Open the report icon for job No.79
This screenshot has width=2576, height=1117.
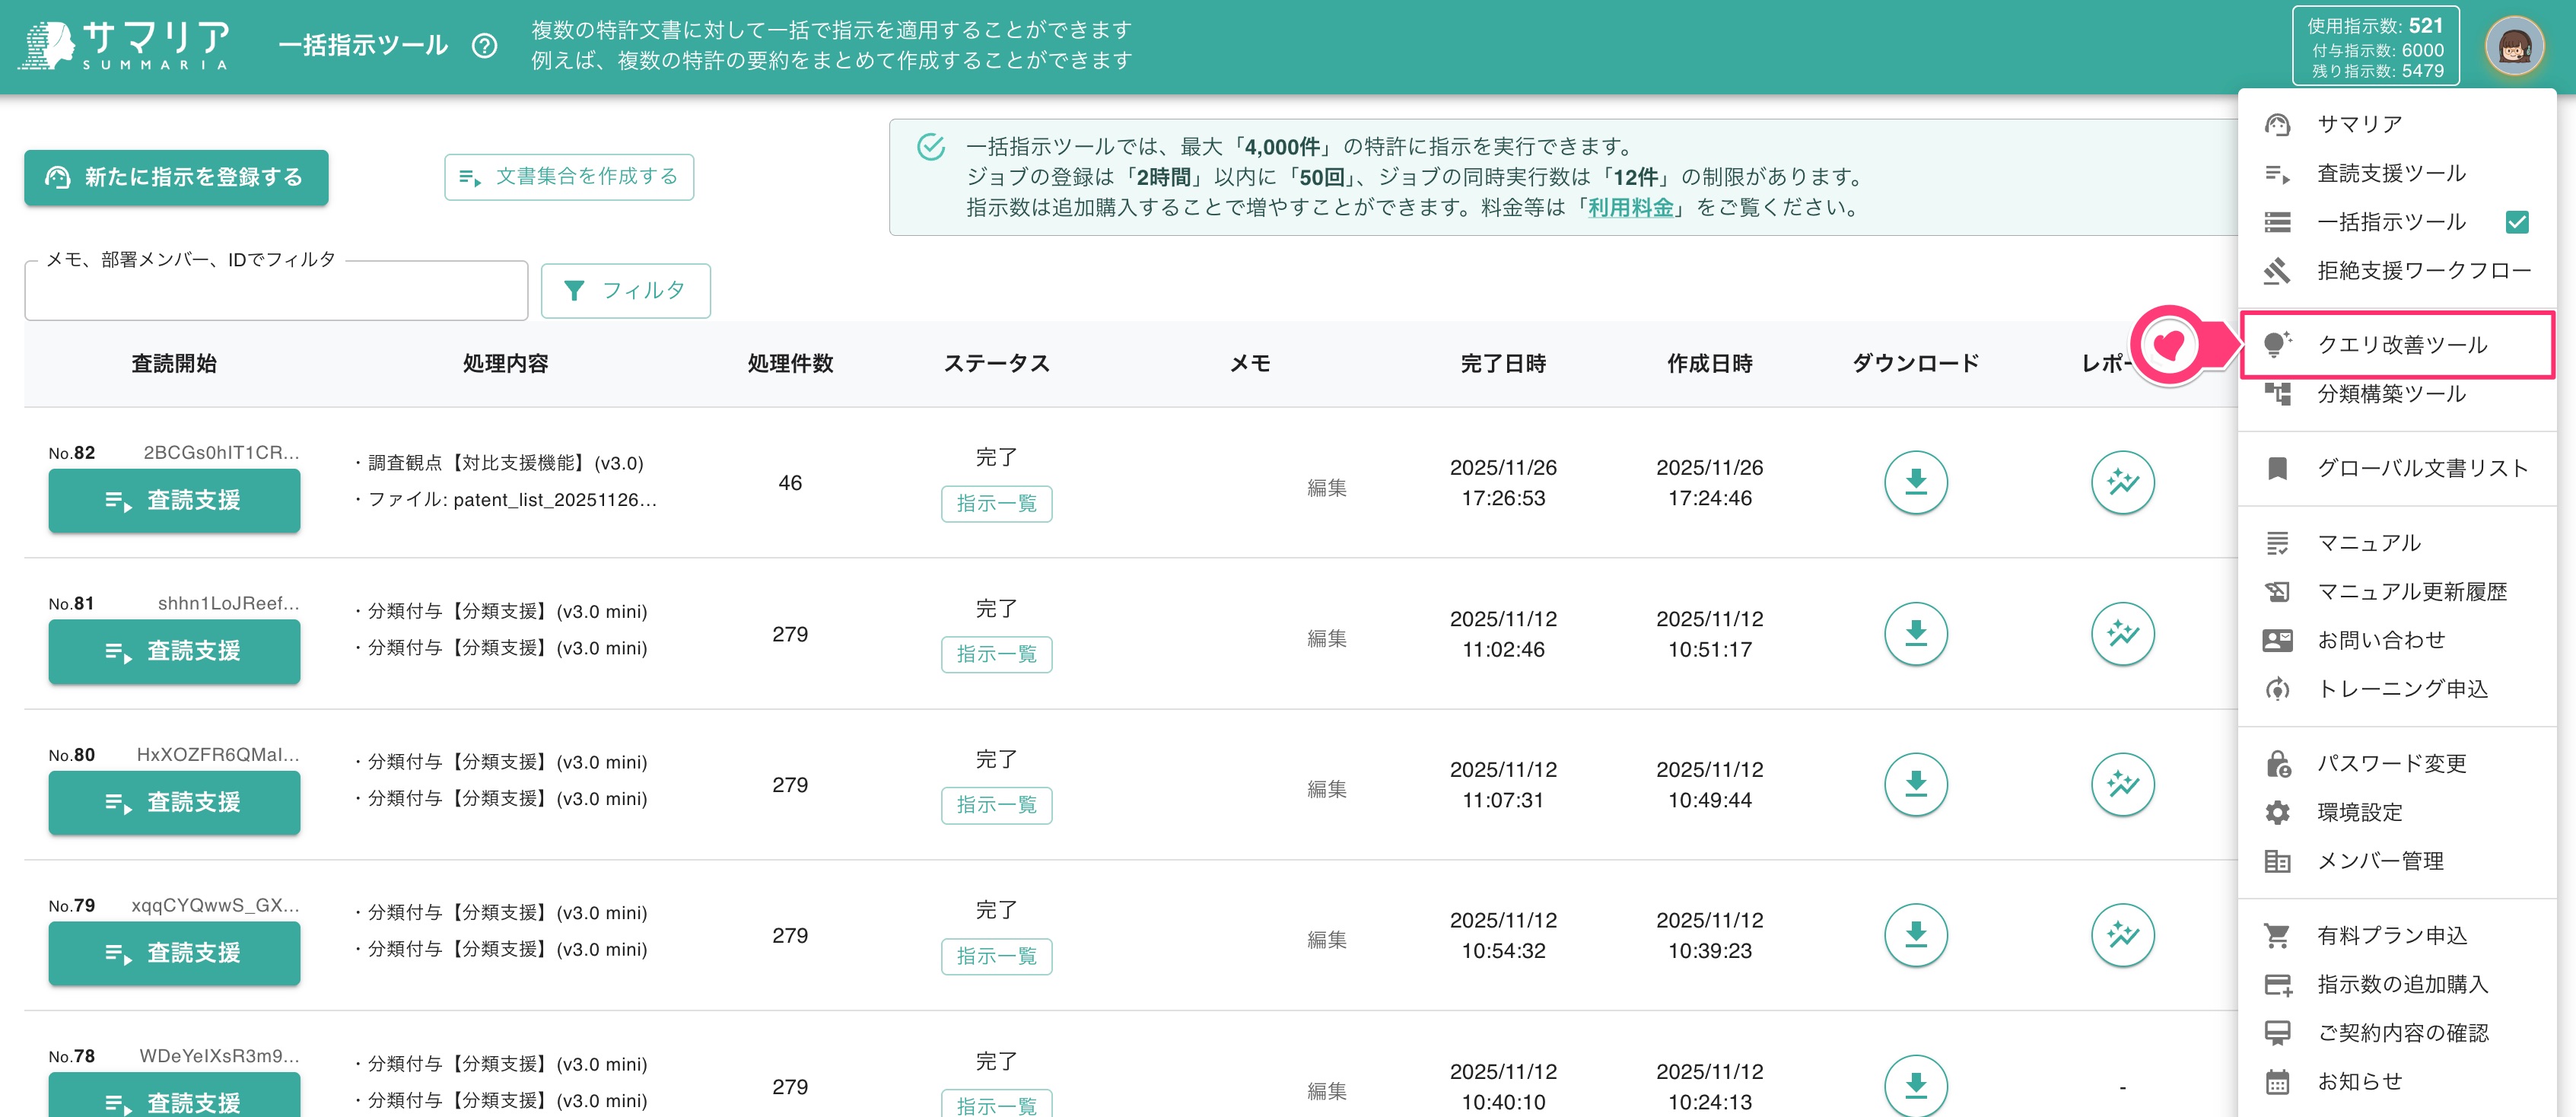[2122, 935]
